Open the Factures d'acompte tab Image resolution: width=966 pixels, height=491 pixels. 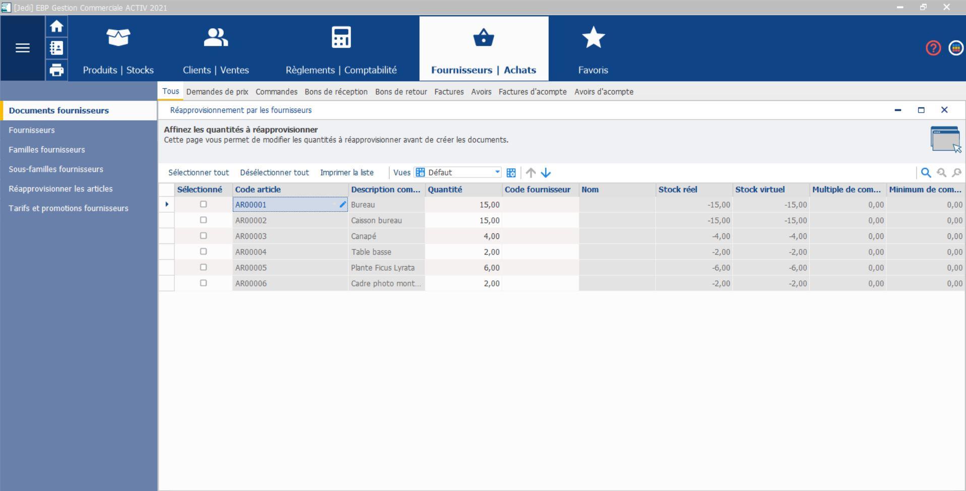[x=532, y=92]
